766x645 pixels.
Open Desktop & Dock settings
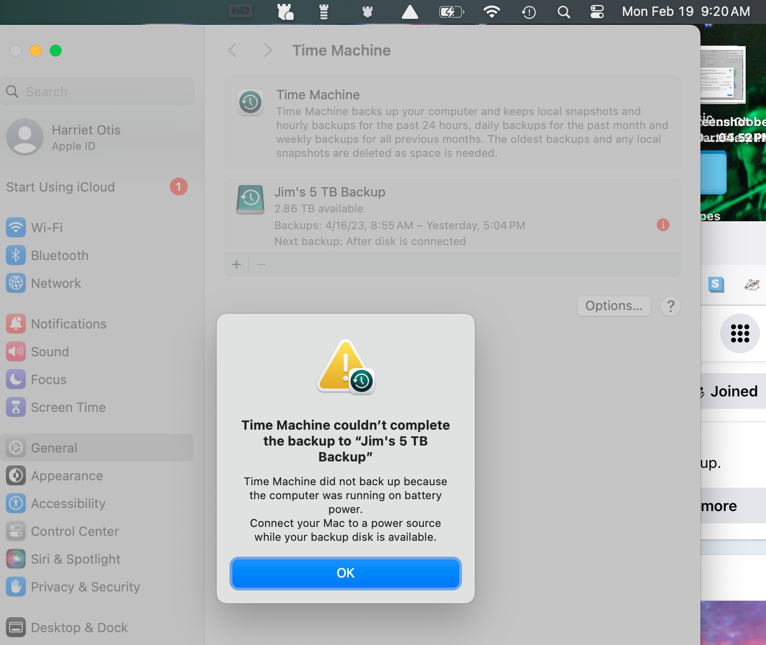(97, 628)
